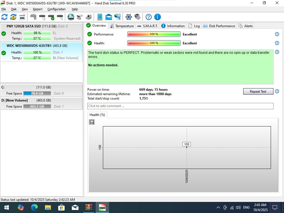
Task: Click refresh icon with yellow warning sign
Action: point(13,17)
